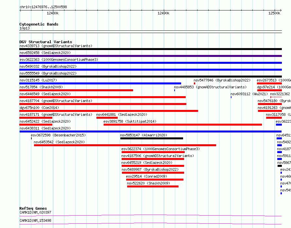
Task: Click the nsv6438311 (Sedlazeck2020) label
Action: 45,128
